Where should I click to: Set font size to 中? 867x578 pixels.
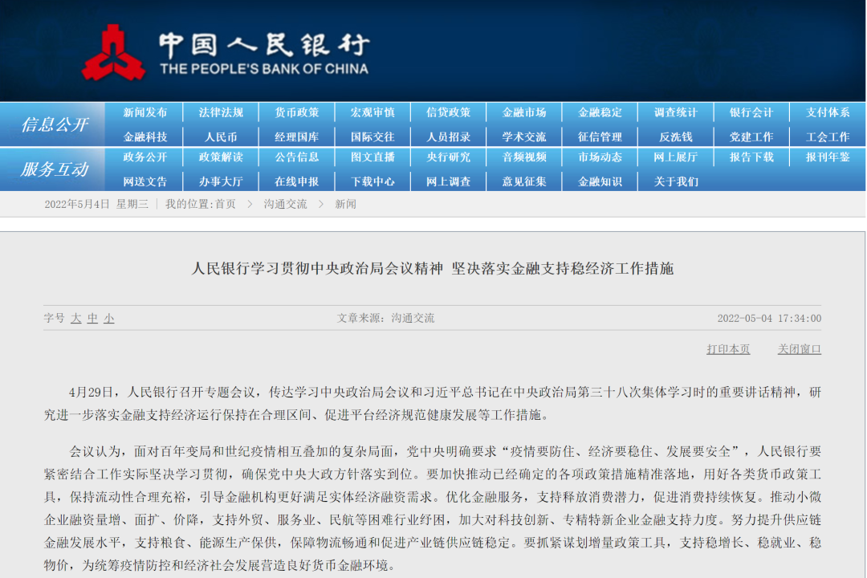(x=92, y=318)
